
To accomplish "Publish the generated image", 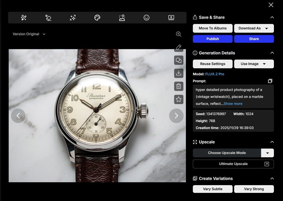I will pos(213,39).
